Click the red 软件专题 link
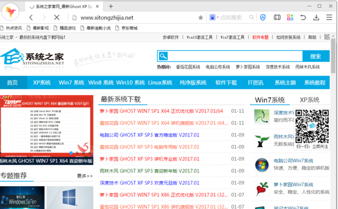This screenshot has width=338, height=209. [x=260, y=38]
